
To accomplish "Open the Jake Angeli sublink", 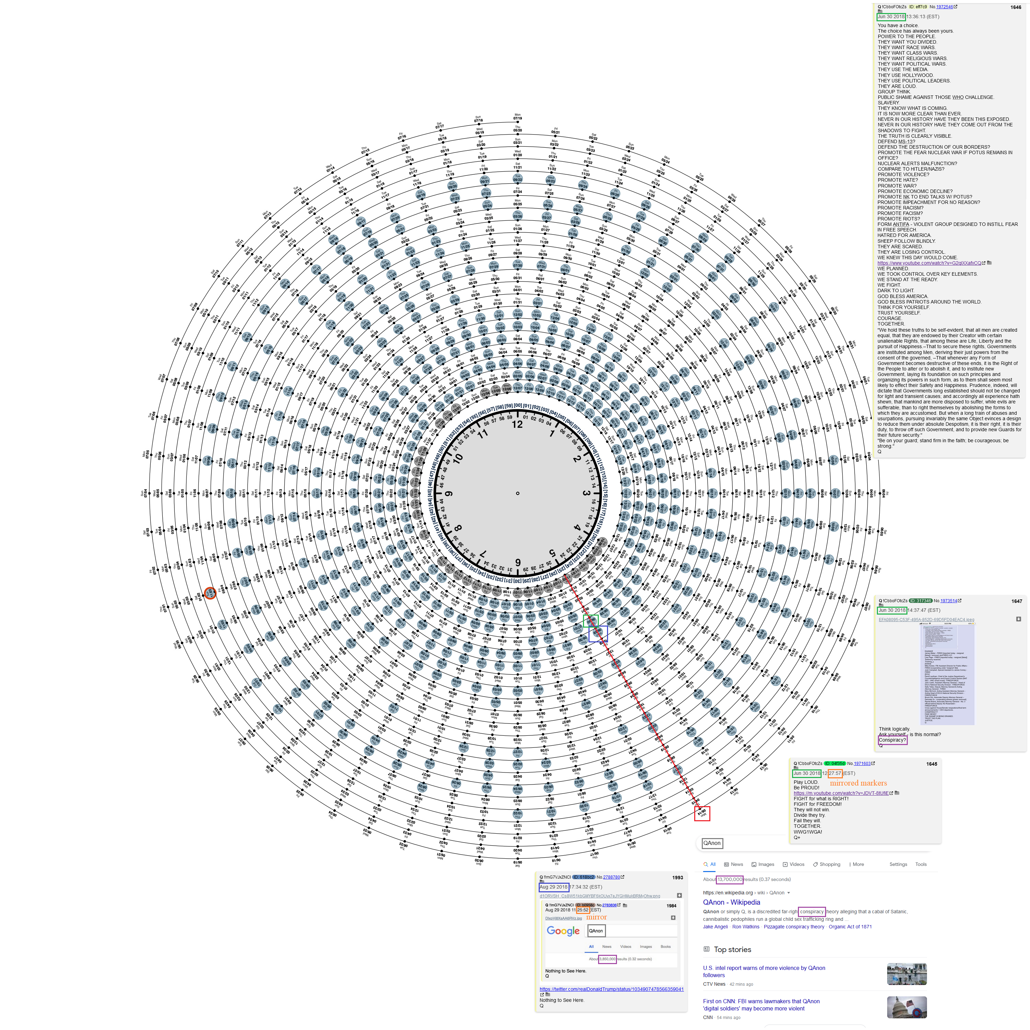I will [x=715, y=927].
